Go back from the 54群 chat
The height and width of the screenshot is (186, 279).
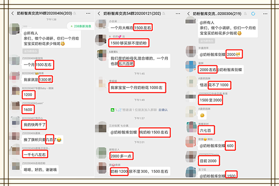coord(99,14)
